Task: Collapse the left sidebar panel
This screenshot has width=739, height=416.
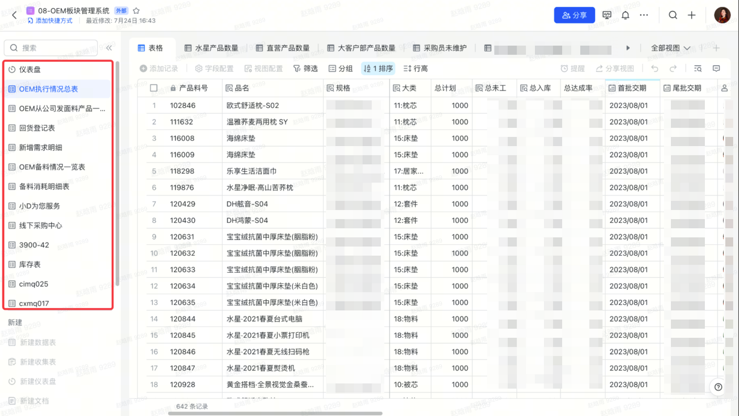Action: click(x=109, y=48)
